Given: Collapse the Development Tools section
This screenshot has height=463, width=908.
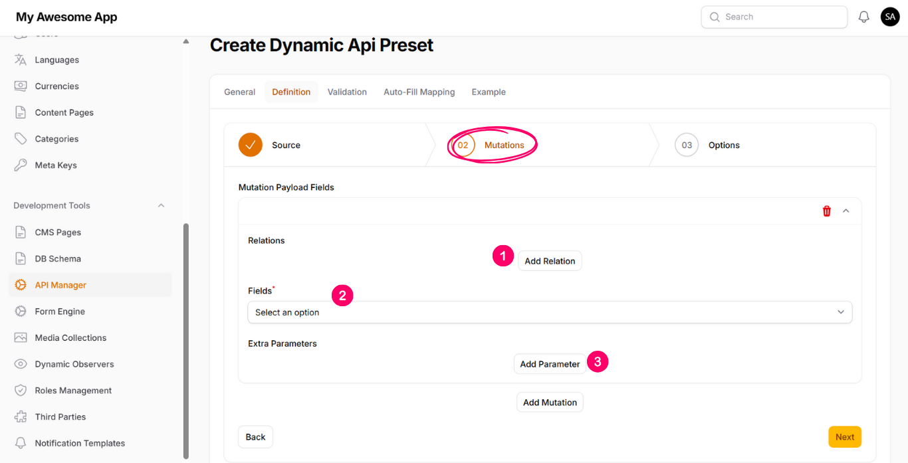Looking at the screenshot, I should [x=161, y=206].
